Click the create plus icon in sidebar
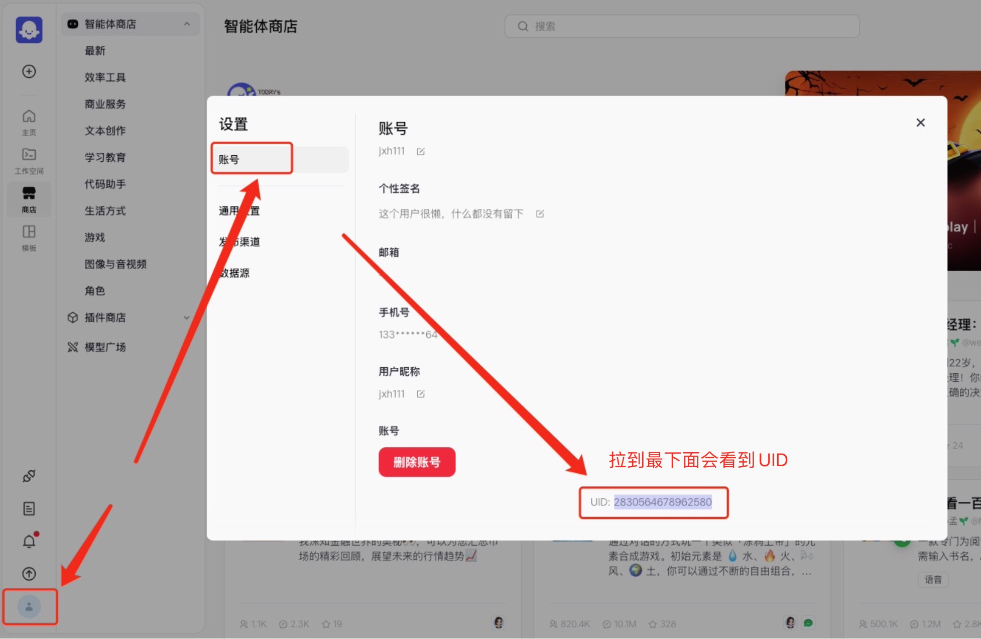The height and width of the screenshot is (639, 981). [29, 71]
